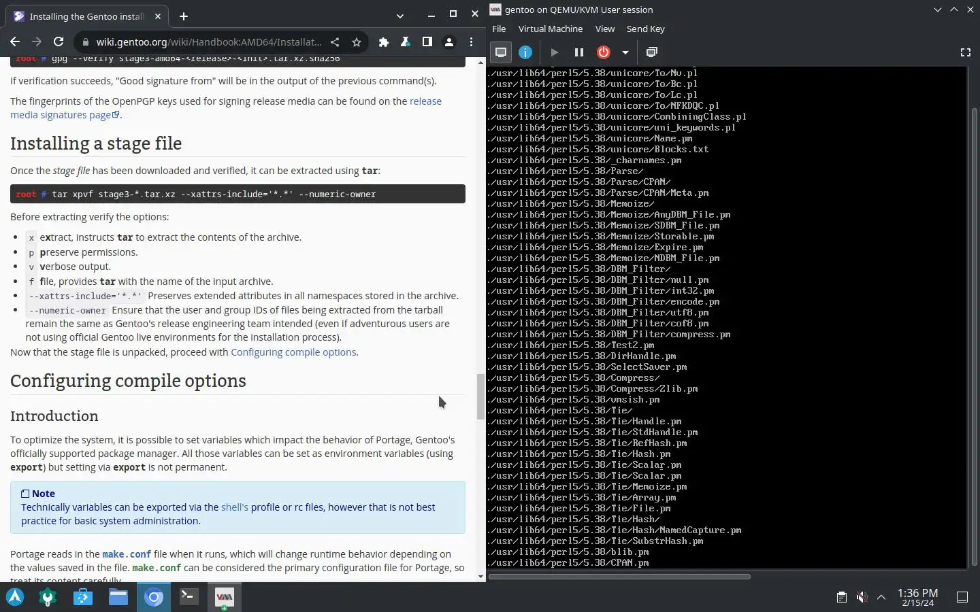Open the Send Key menu
Image resolution: width=980 pixels, height=612 pixels.
point(646,29)
